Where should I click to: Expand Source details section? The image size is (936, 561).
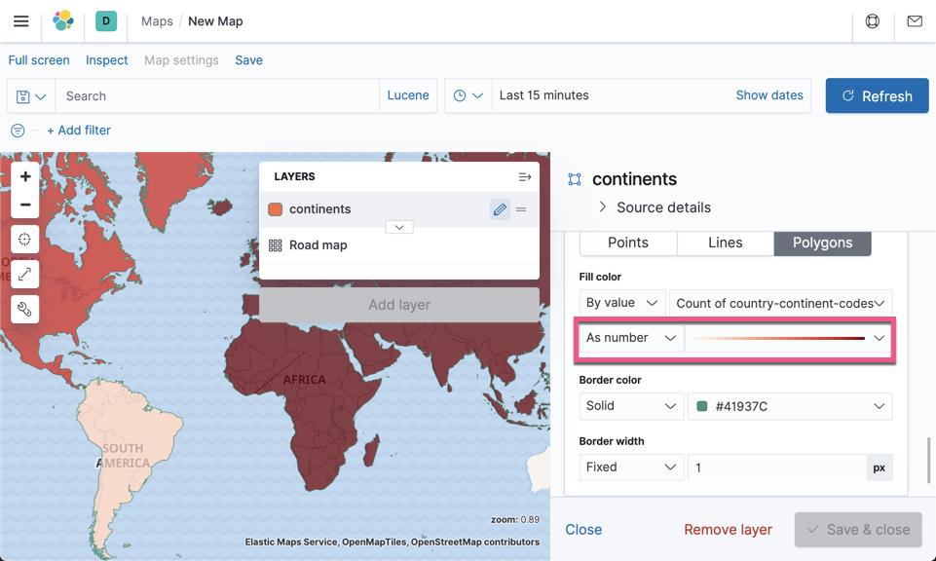tap(655, 207)
